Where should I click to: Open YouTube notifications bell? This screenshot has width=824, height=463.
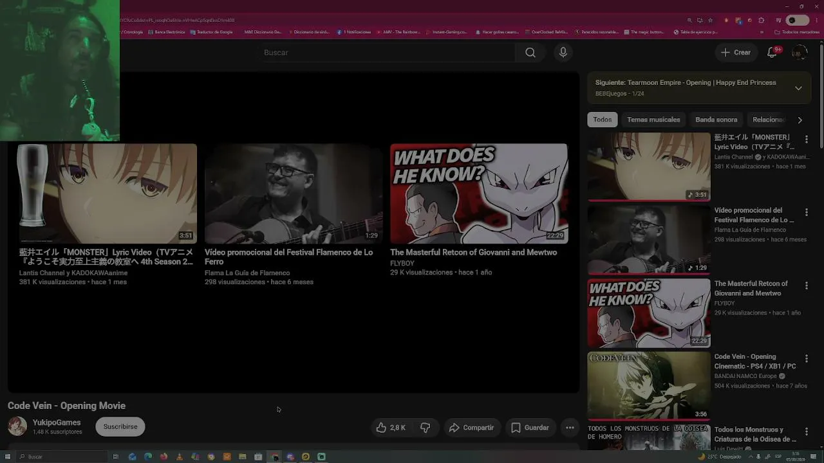tap(772, 53)
